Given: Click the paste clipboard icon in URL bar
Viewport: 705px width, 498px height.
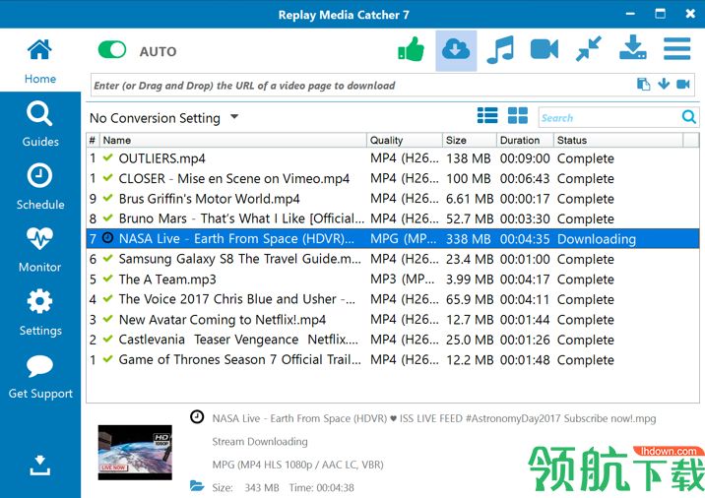Looking at the screenshot, I should click(x=643, y=84).
